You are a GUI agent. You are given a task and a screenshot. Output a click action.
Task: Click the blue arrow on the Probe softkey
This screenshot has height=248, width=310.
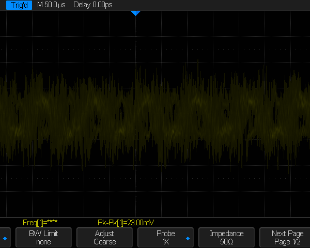coord(188,239)
